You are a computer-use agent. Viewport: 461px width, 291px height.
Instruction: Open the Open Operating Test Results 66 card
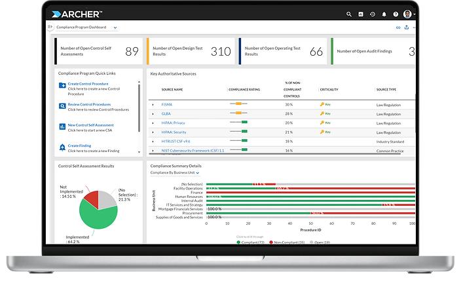coord(282,51)
